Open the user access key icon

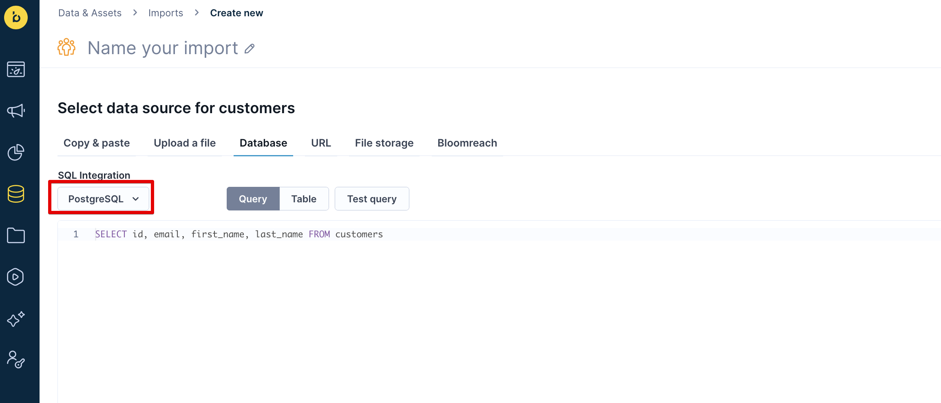[16, 359]
